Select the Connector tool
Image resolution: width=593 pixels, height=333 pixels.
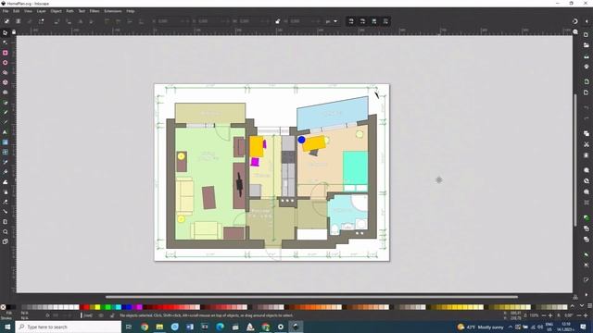(x=5, y=212)
